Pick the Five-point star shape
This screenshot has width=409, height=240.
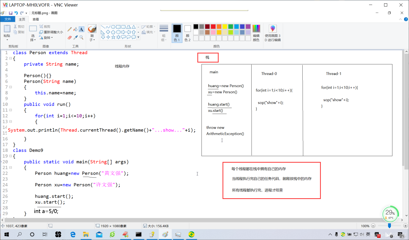click(113, 37)
